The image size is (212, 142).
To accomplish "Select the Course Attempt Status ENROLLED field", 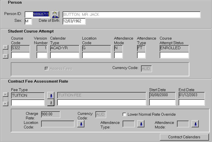I will [x=174, y=48].
